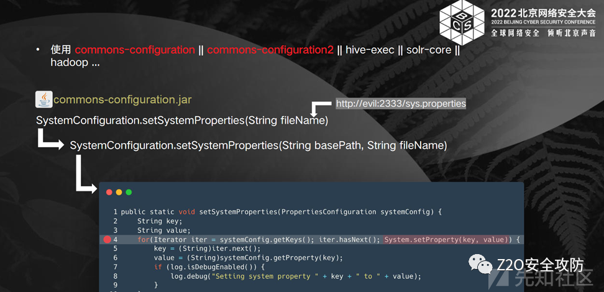Click the solr-core text
The height and width of the screenshot is (292, 604).
(428, 50)
